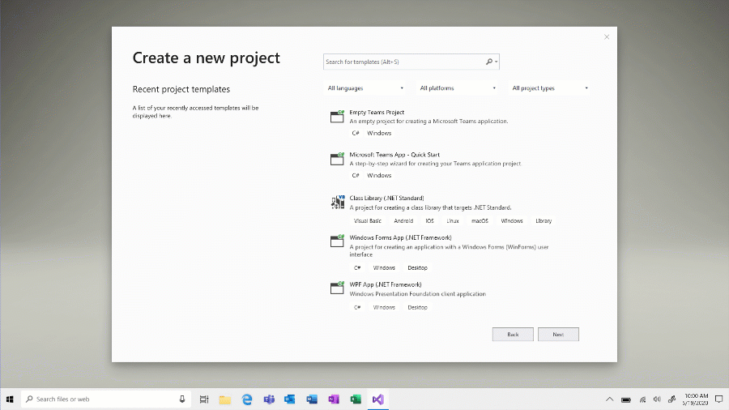Expand the All languages dropdown
The width and height of the screenshot is (729, 410).
[x=365, y=88]
